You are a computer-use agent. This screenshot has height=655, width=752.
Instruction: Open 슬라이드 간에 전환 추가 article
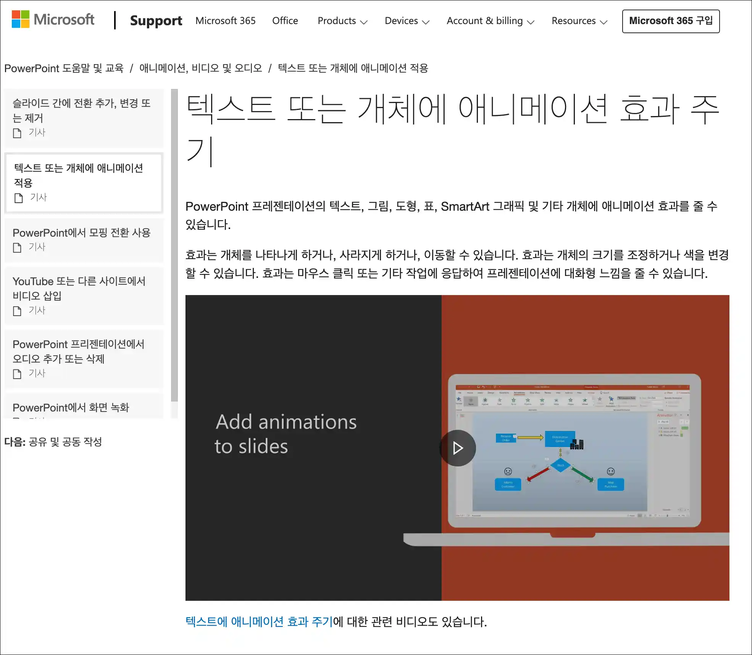click(x=84, y=118)
